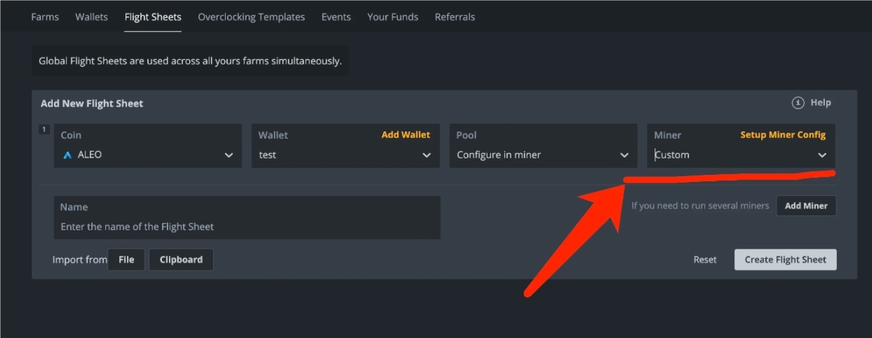
Task: Click the Create Flight Sheet button
Action: [x=785, y=260]
